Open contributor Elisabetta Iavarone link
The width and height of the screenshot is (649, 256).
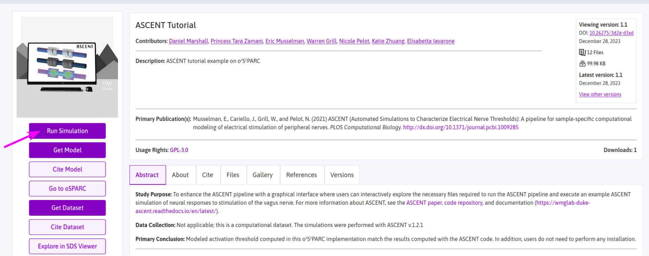click(431, 41)
